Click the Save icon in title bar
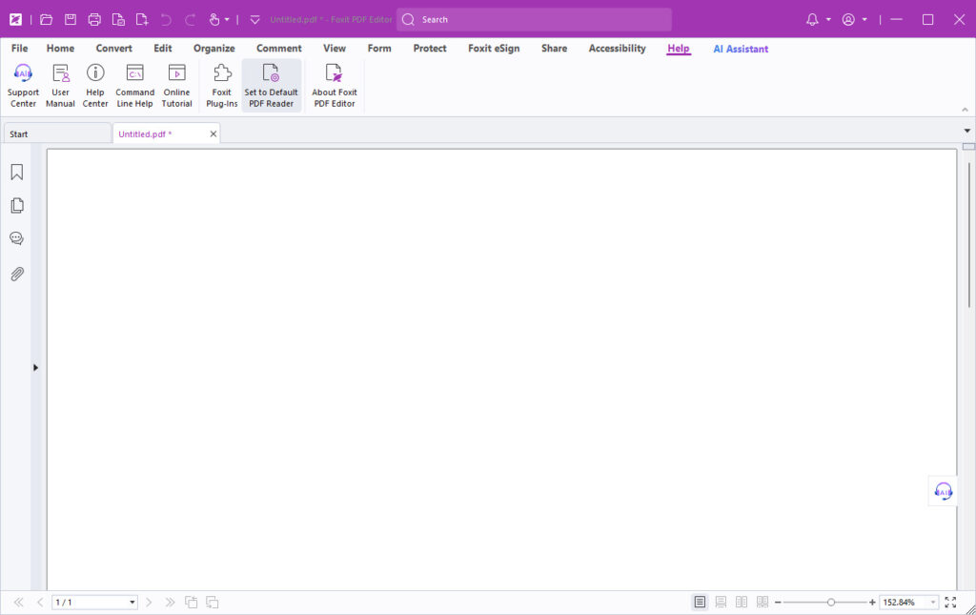Viewport: 976px width, 615px height. tap(71, 19)
